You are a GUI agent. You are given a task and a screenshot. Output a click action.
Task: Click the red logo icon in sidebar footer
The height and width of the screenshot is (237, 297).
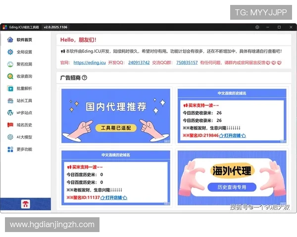point(25,204)
